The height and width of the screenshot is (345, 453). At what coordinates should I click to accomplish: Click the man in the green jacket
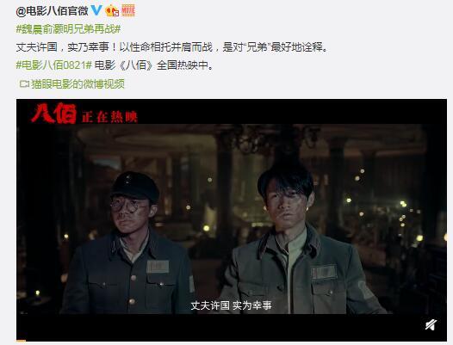(x=301, y=240)
